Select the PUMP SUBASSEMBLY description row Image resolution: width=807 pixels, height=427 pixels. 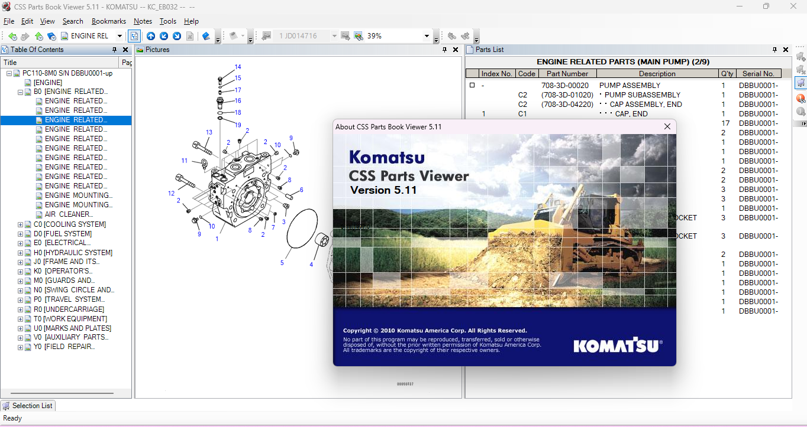[643, 94]
